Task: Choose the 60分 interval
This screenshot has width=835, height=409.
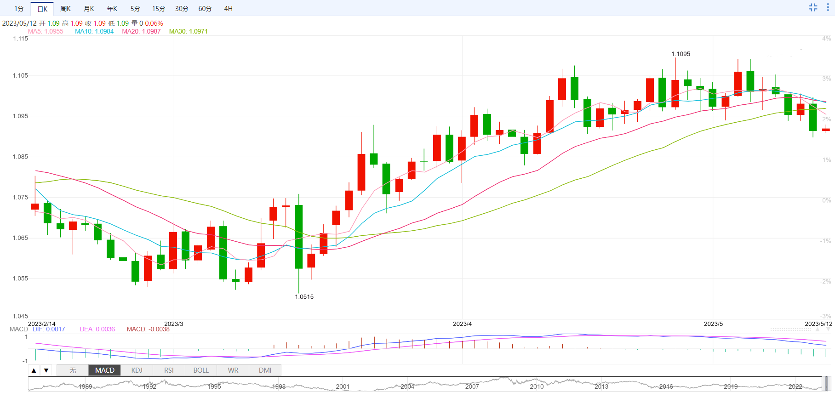Action: (205, 9)
